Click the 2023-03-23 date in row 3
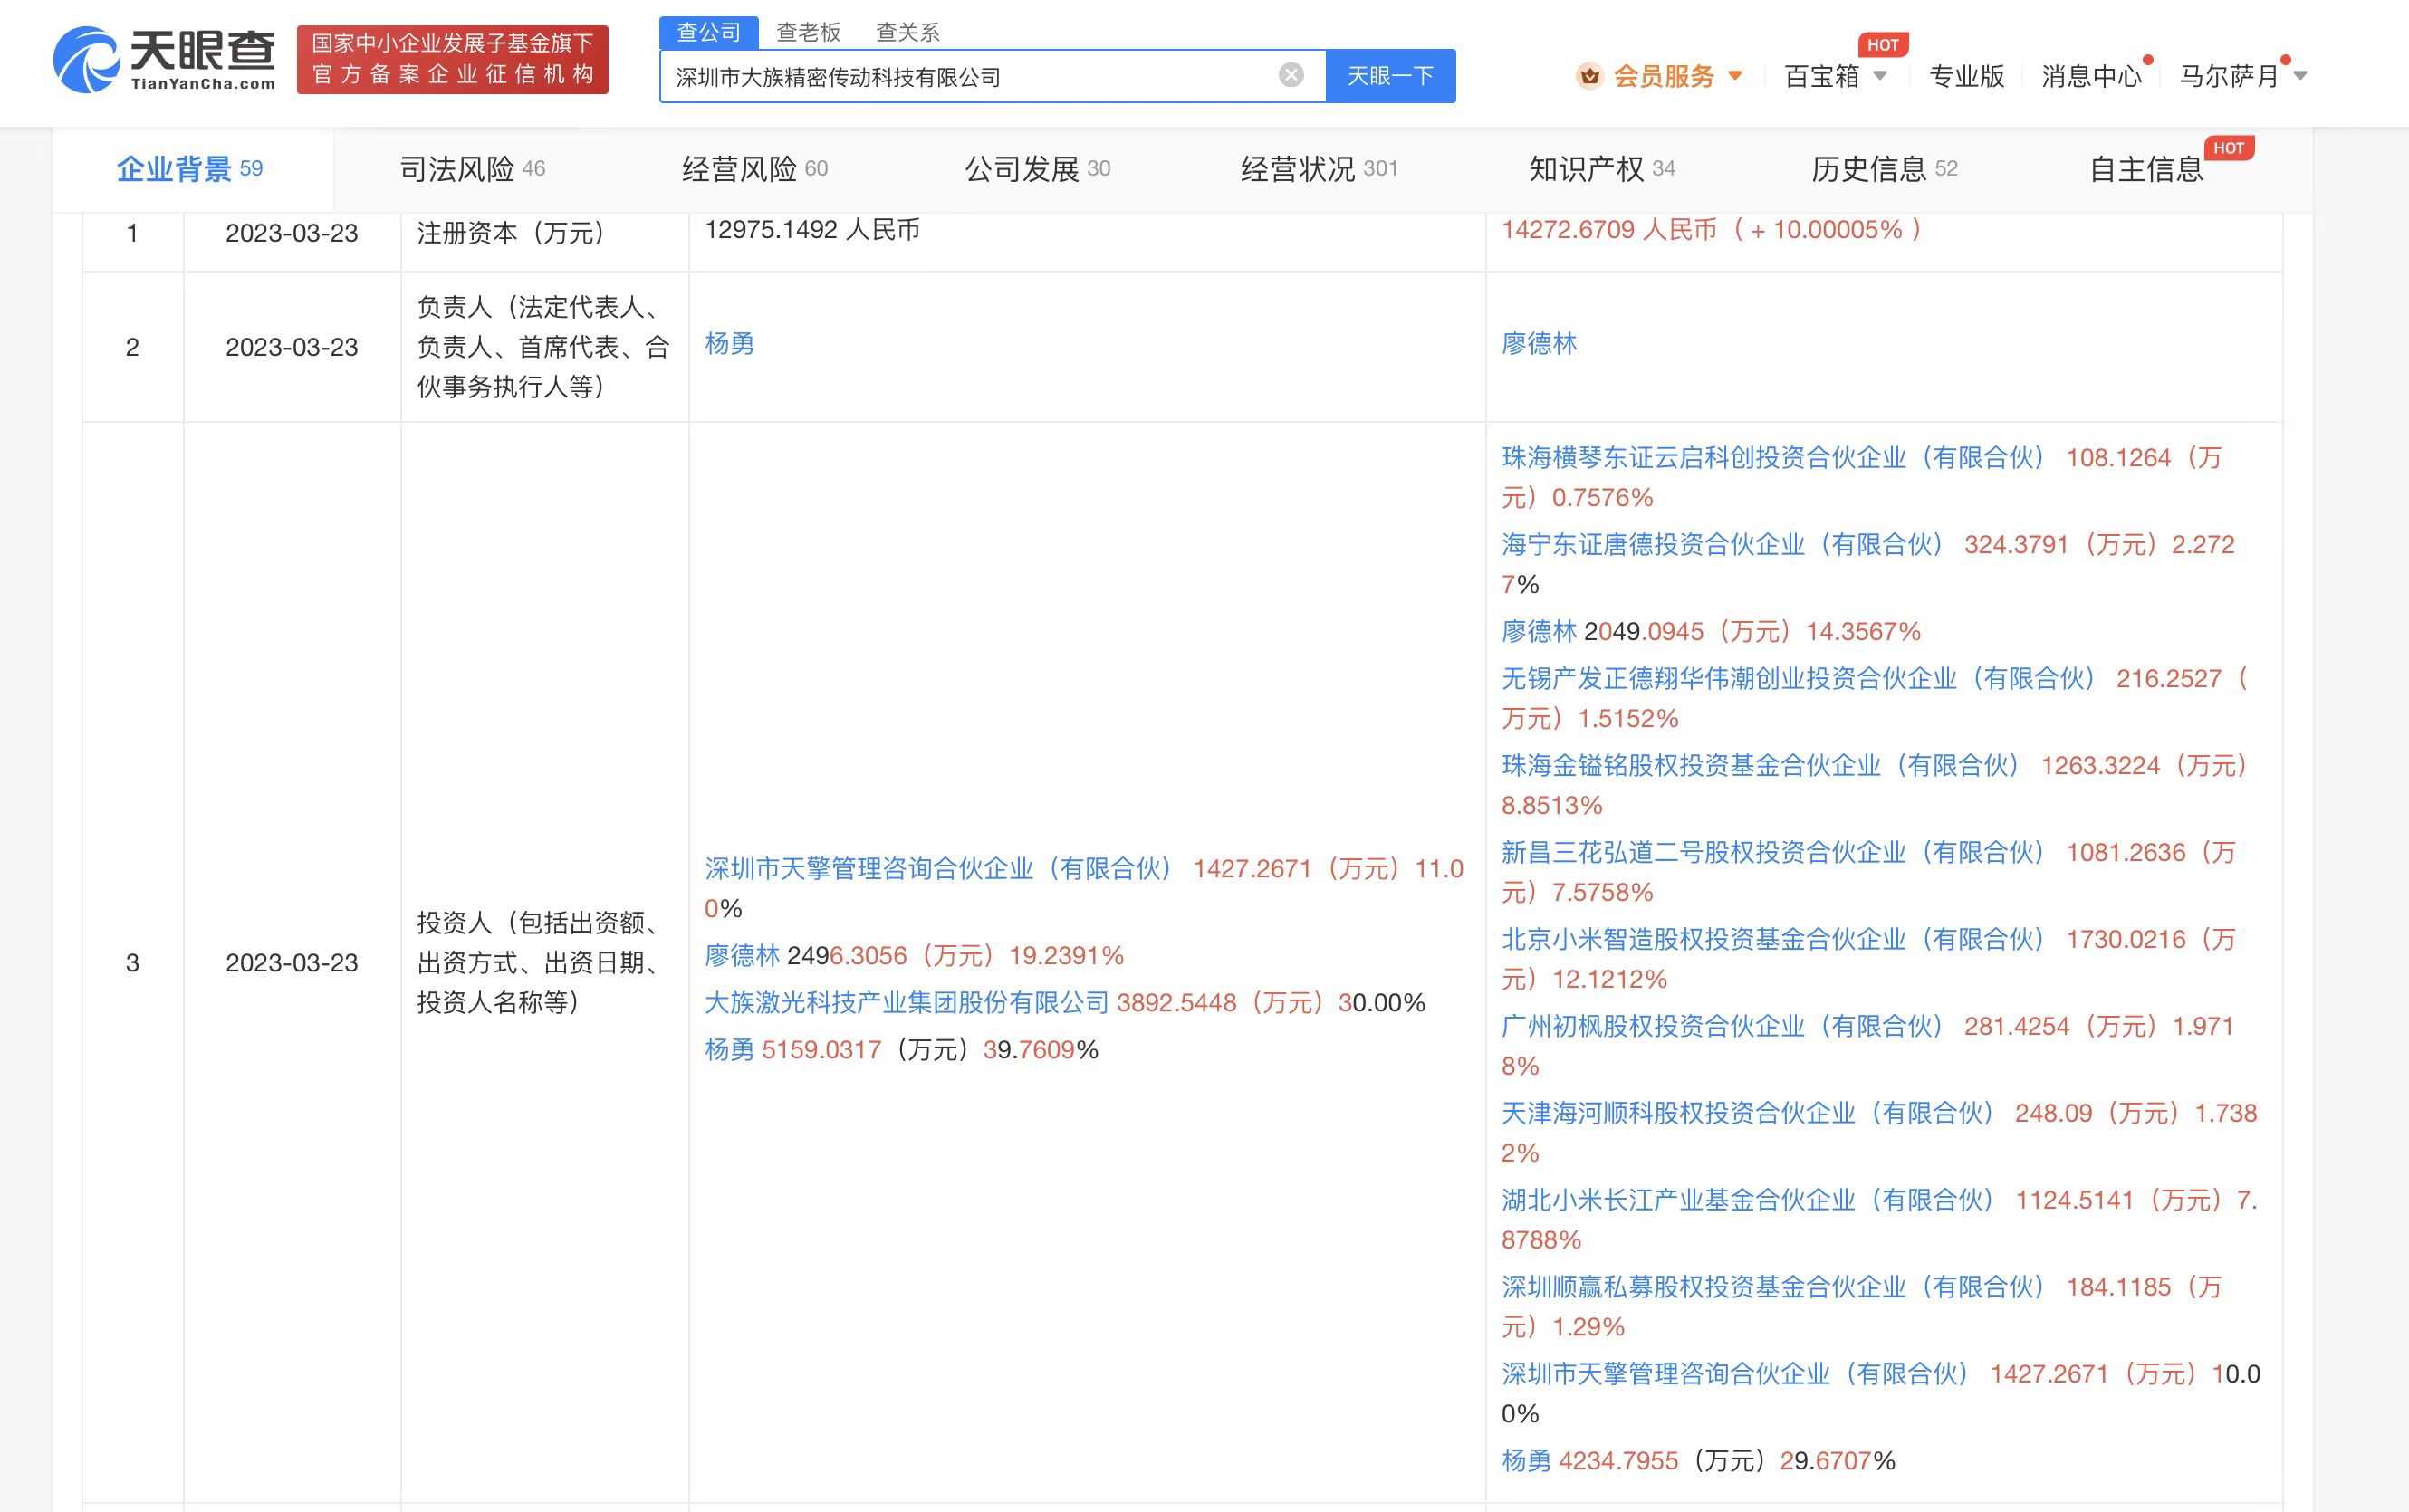 coord(292,963)
